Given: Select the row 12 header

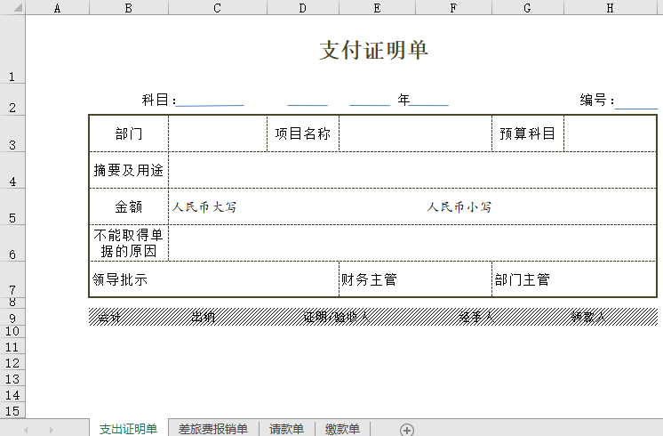Looking at the screenshot, I should 12,363.
